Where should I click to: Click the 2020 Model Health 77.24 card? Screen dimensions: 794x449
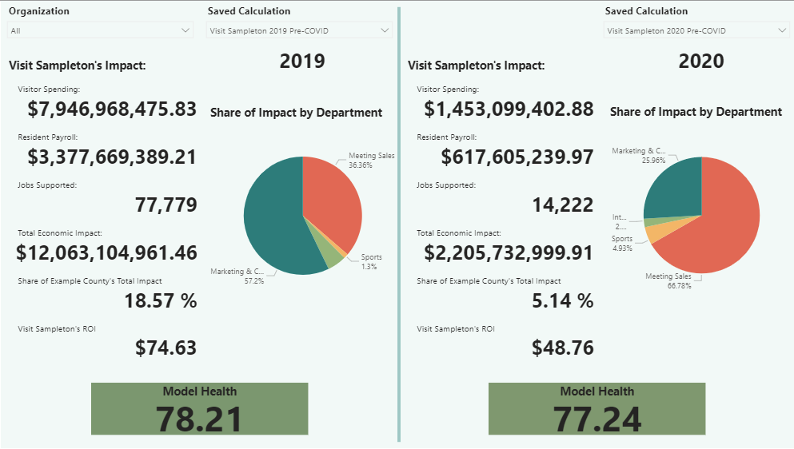(x=597, y=408)
